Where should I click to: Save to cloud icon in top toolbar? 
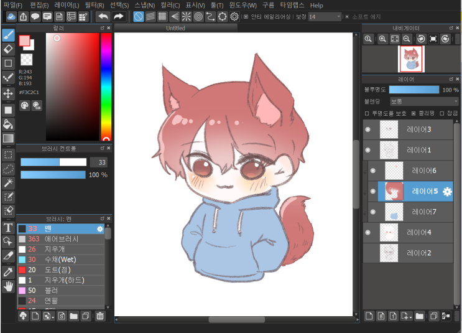click(x=11, y=17)
